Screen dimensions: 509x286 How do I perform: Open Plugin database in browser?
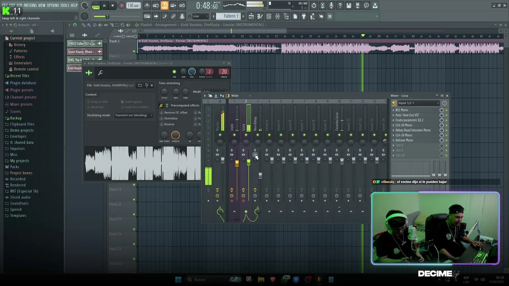point(23,83)
